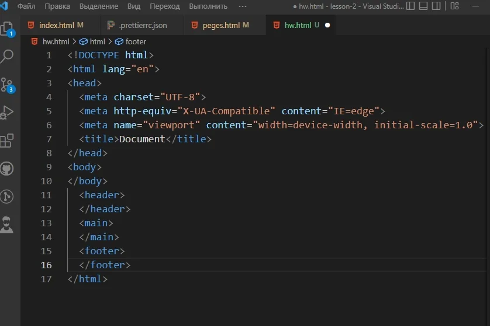The width and height of the screenshot is (490, 326).
Task: Switch to the peges.html tab
Action: (225, 25)
